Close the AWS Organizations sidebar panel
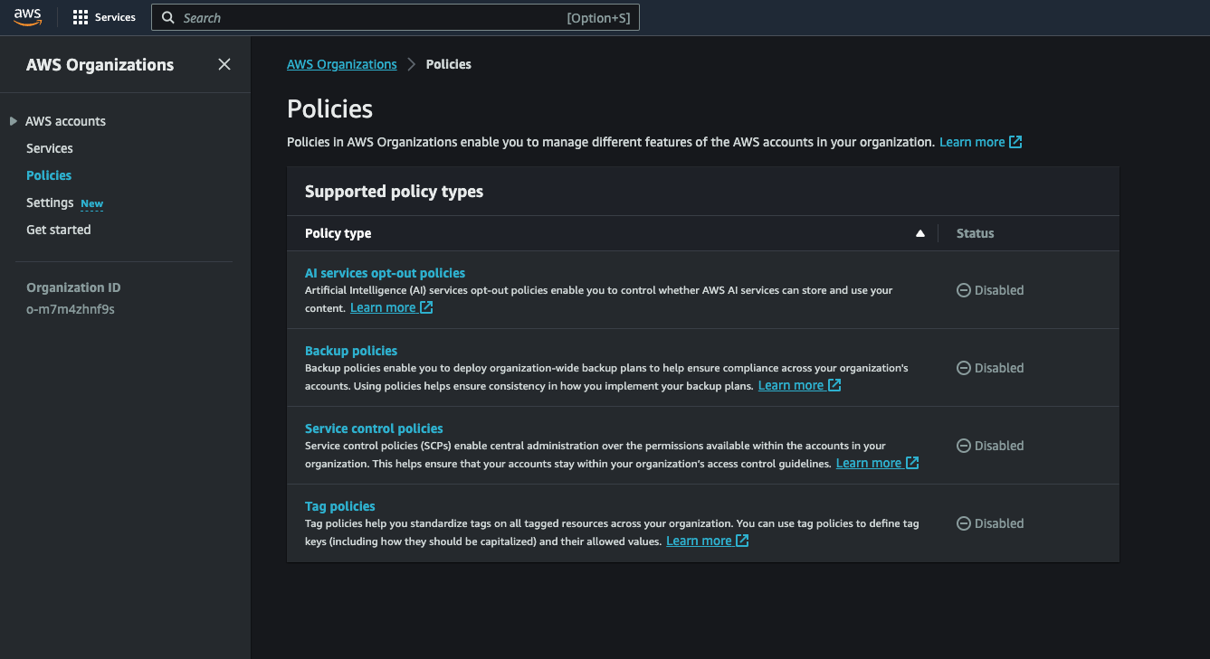Image resolution: width=1210 pixels, height=659 pixels. click(224, 64)
